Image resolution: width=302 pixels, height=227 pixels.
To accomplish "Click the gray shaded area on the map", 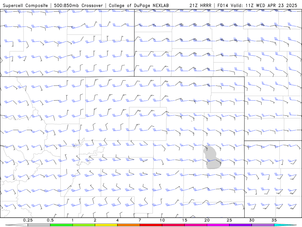I will 212,157.
